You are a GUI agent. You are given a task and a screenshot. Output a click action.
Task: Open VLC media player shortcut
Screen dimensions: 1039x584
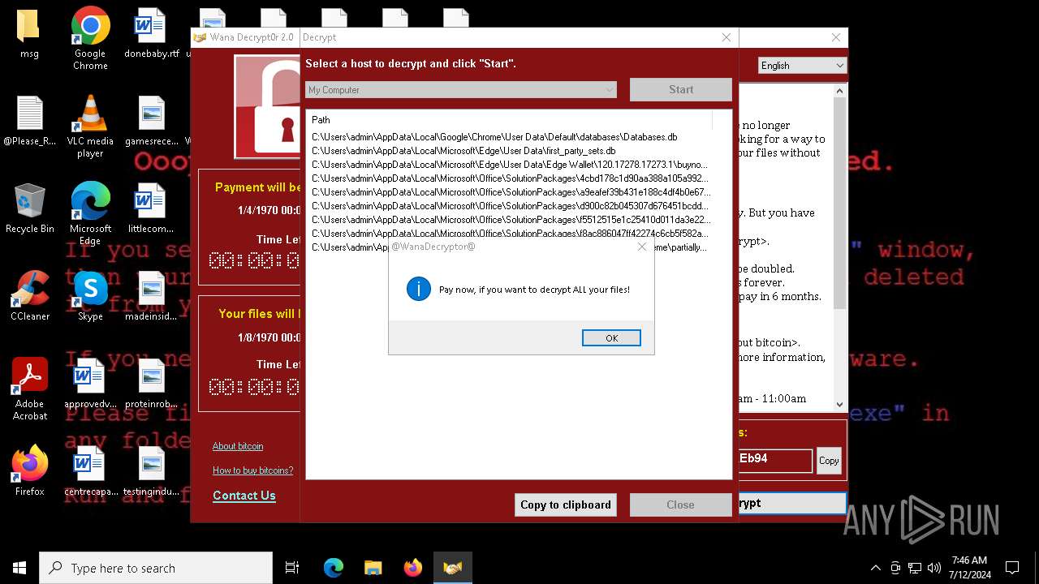pos(90,126)
